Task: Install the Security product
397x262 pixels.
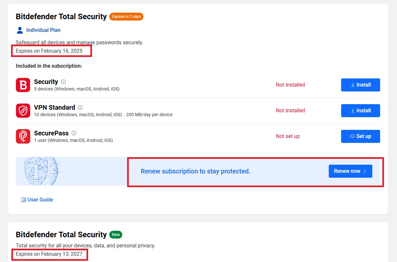Action: [360, 85]
